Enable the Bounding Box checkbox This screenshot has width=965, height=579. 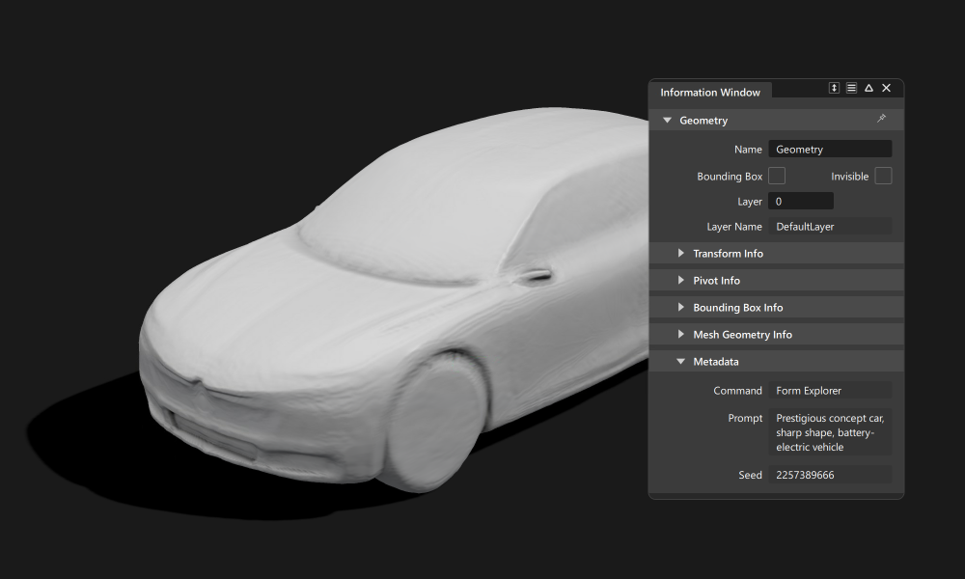point(777,176)
